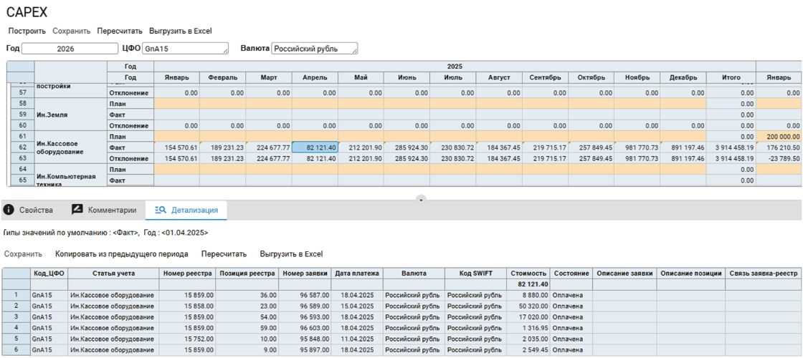
Task: Click the magnifier list icon beside Детализация
Action: [x=161, y=210]
